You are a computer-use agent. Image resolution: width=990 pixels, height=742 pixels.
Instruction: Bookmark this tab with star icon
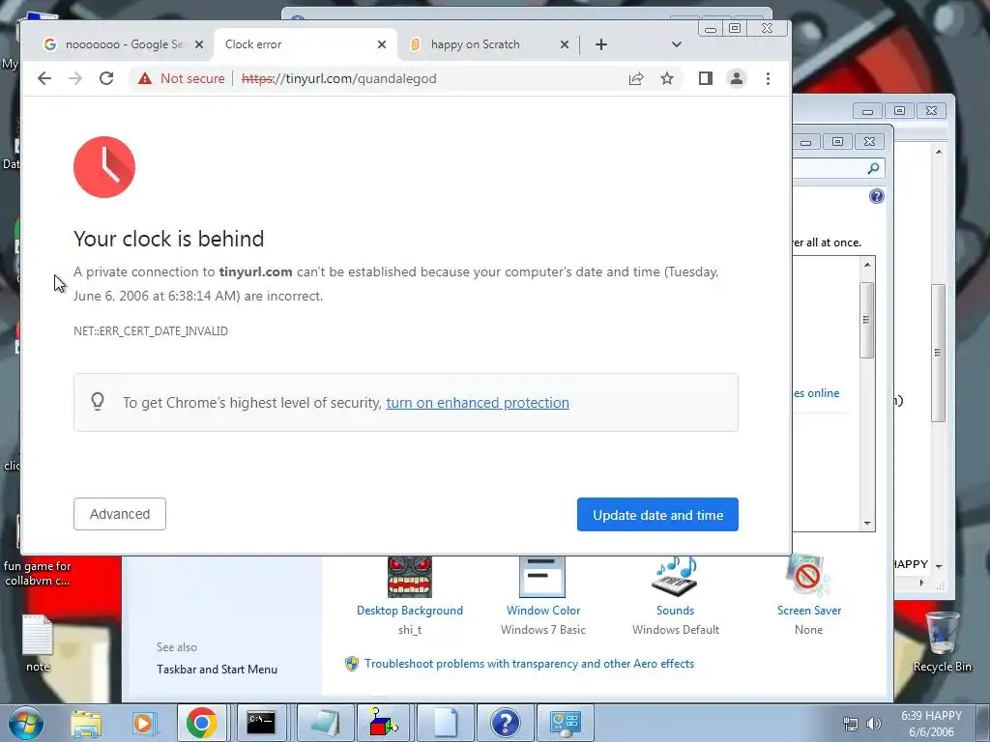(x=667, y=78)
